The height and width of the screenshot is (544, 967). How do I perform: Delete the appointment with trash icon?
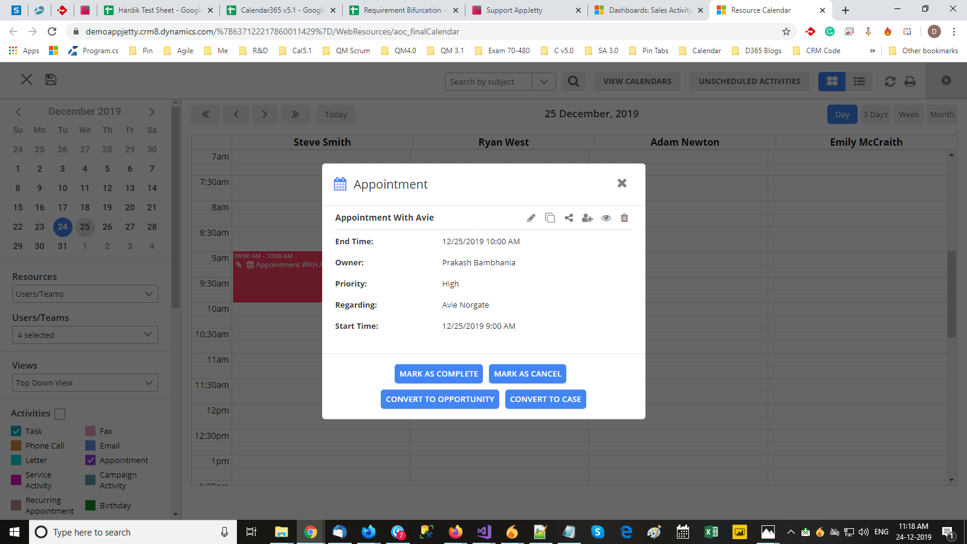624,218
